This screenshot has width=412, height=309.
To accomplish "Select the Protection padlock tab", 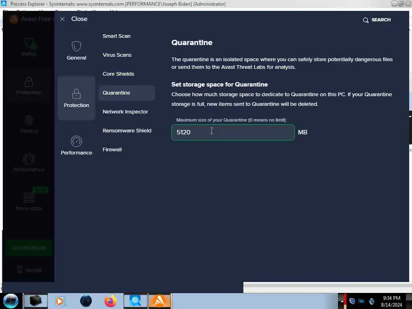I will point(76,98).
